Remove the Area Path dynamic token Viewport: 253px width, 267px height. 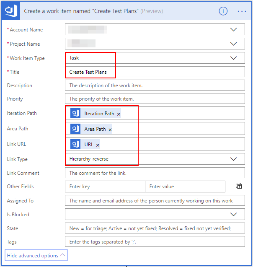(110, 130)
